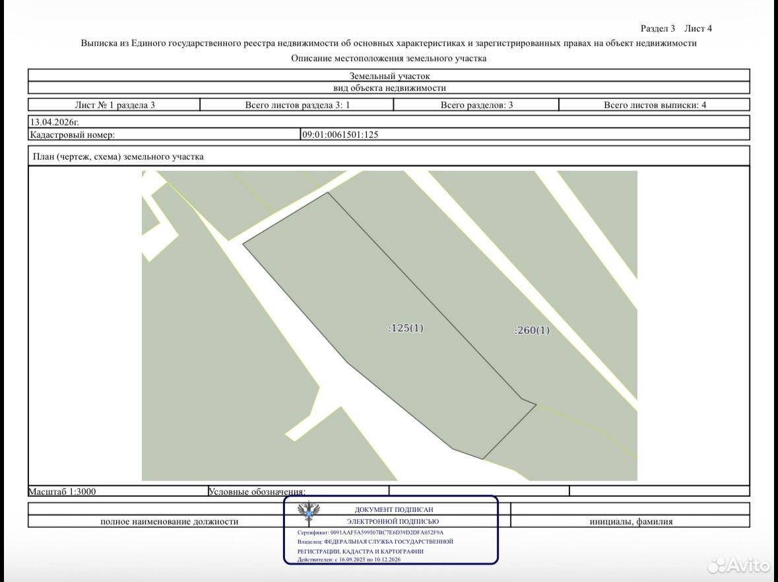Click 'ЭЛЕКТРОННОЙ ПОДПИСЬЮ' stamp line
The image size is (778, 582).
click(x=393, y=521)
